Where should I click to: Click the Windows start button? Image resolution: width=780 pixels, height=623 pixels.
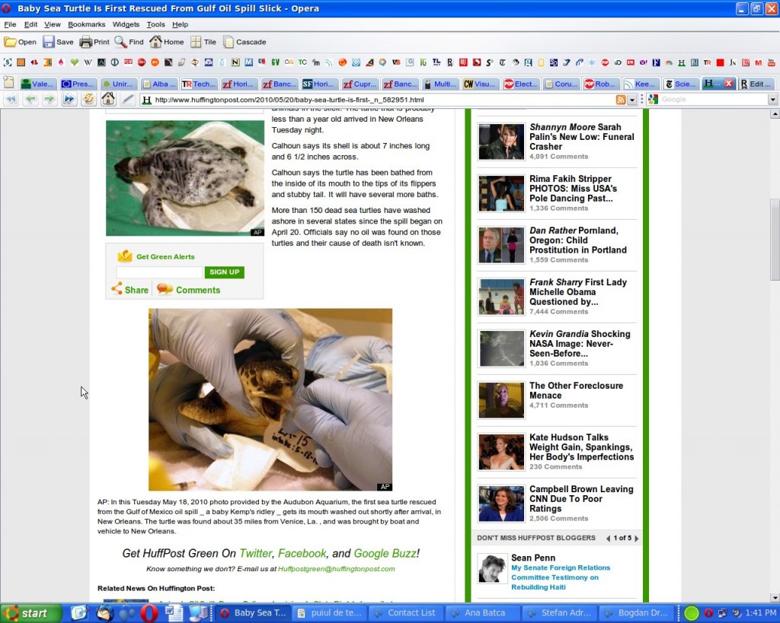pos(30,613)
